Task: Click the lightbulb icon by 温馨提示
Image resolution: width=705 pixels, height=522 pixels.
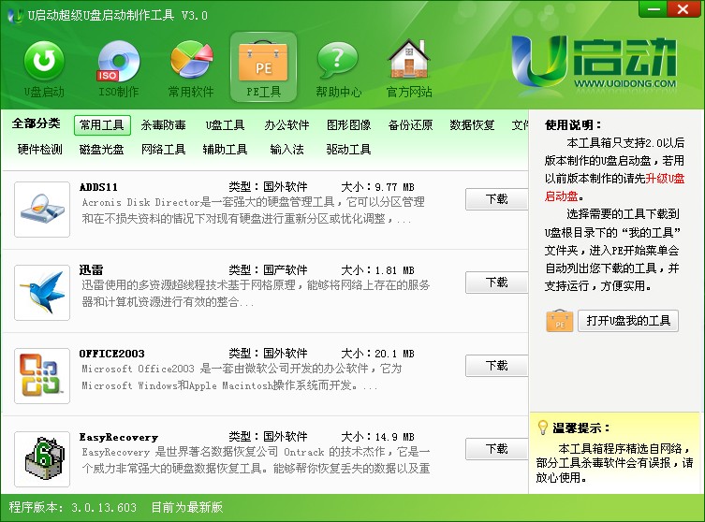Action: [543, 428]
